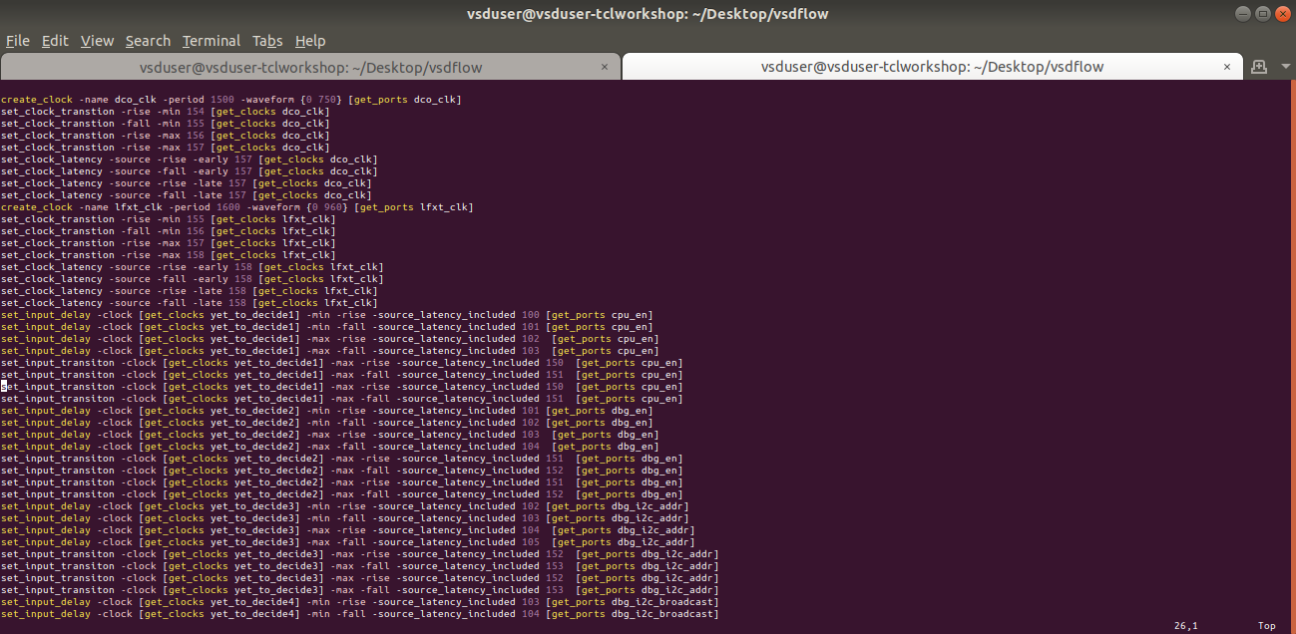Open the File menu
This screenshot has height=634, width=1296.
coord(17,41)
